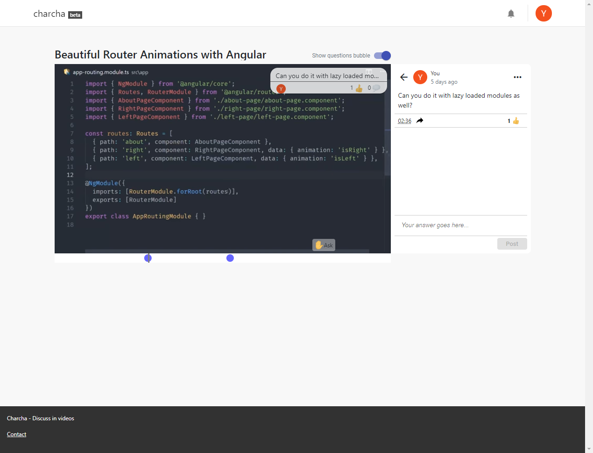
Task: Open the Contact link in the footer
Action: click(x=16, y=434)
